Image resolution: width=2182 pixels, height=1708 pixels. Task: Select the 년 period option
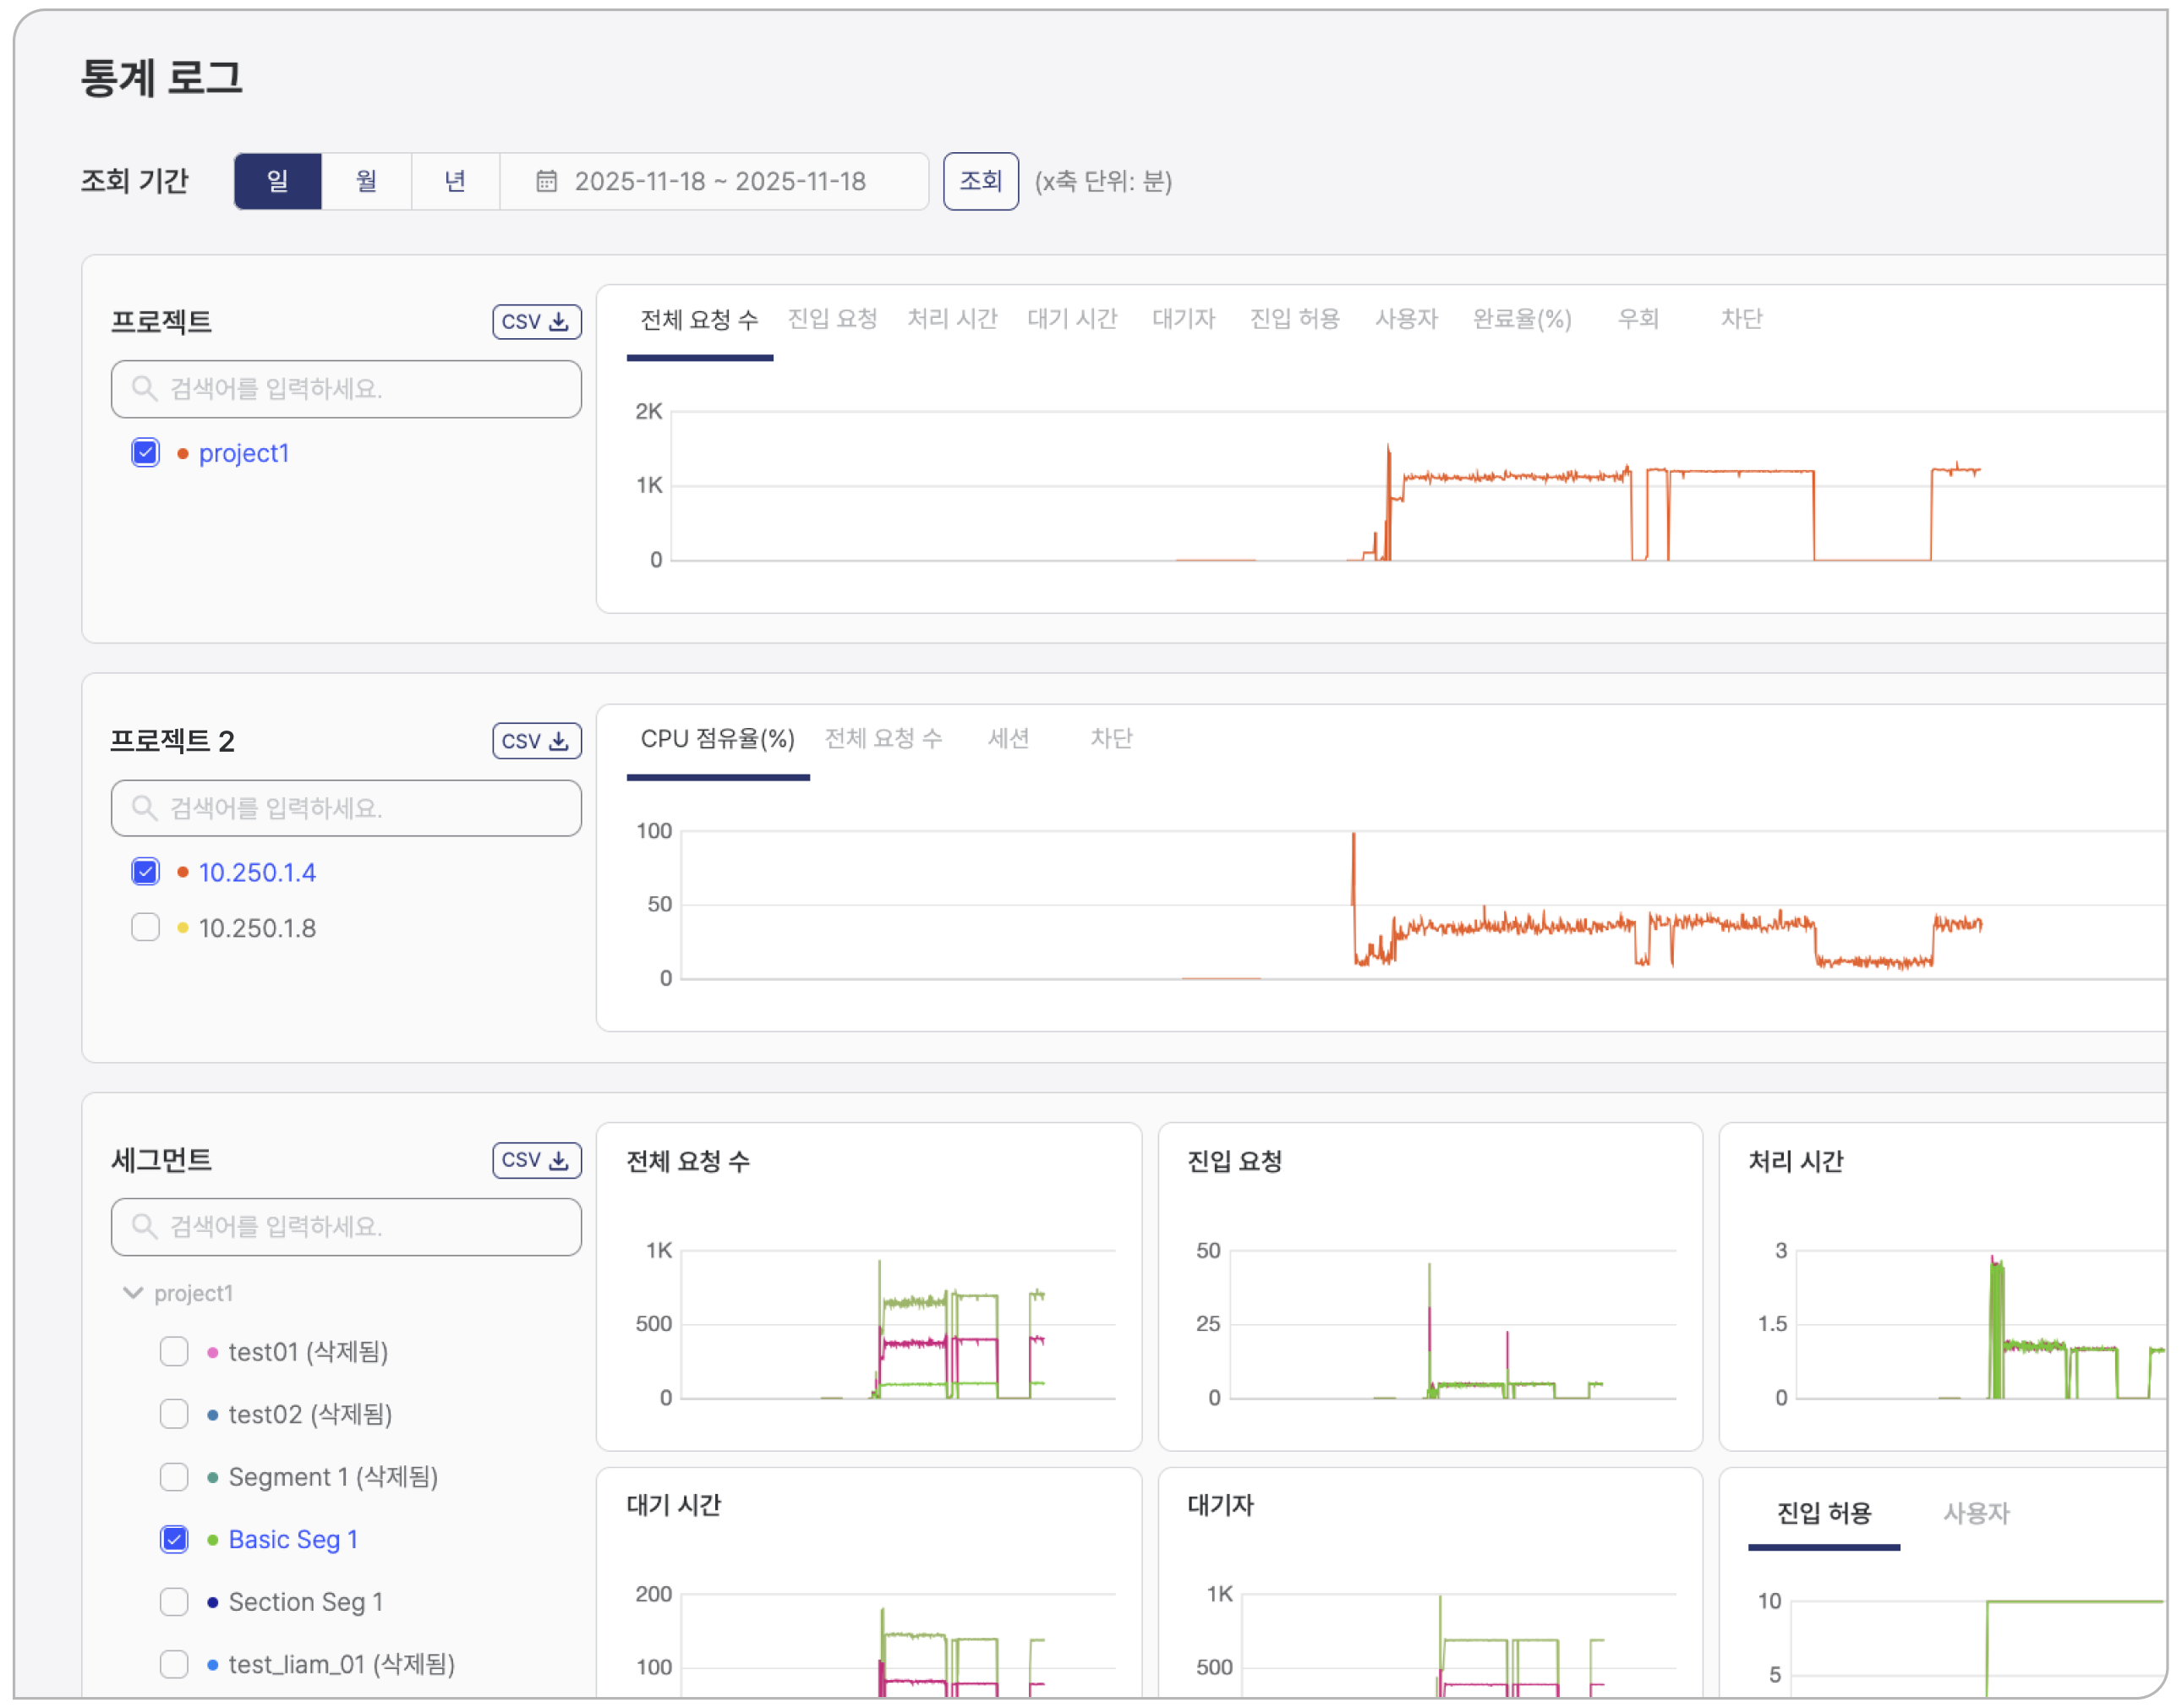coord(455,181)
